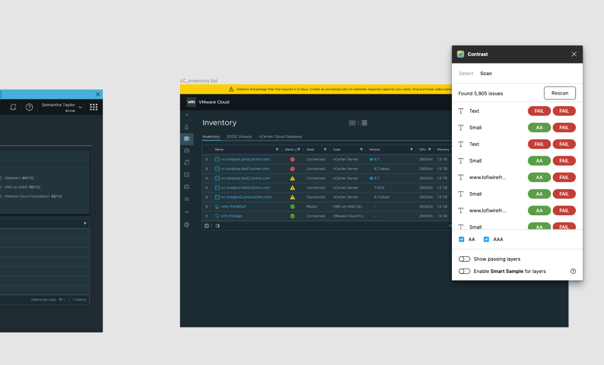
Task: Open vc-oregon2.prod.acme.com link
Action: tap(246, 197)
